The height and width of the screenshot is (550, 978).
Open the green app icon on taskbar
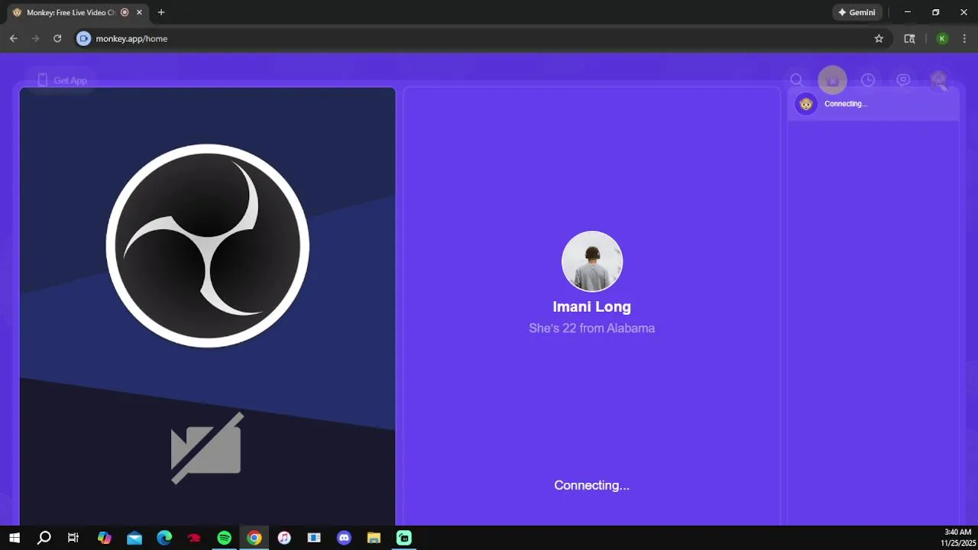pos(403,538)
